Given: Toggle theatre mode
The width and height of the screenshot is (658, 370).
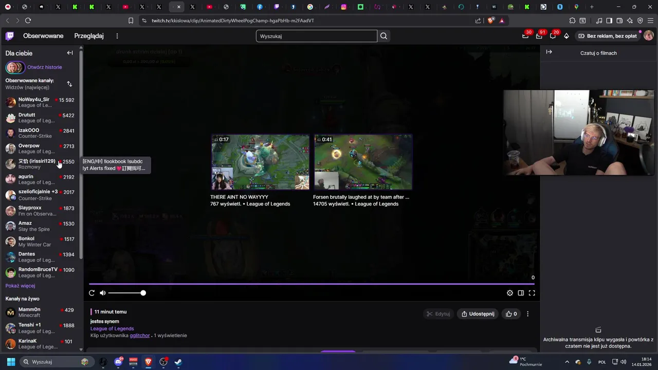Looking at the screenshot, I should click(521, 293).
